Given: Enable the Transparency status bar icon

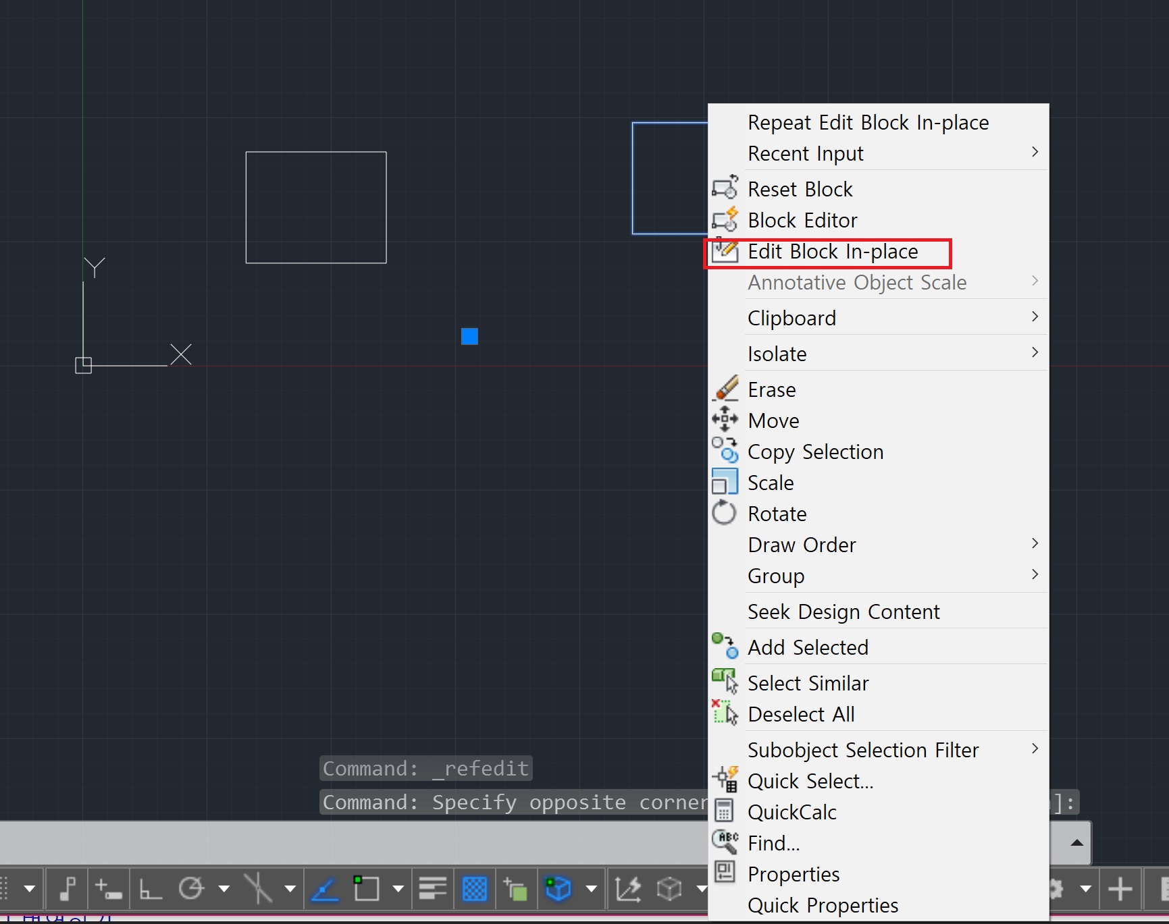Looking at the screenshot, I should point(473,889).
